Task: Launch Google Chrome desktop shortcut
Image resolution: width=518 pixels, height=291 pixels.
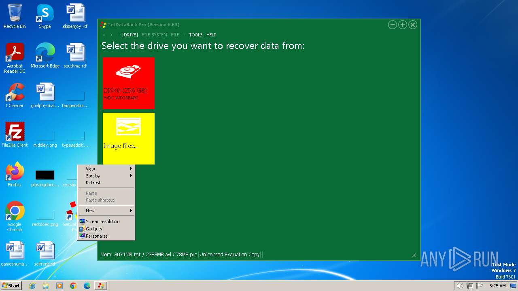Action: 15,217
